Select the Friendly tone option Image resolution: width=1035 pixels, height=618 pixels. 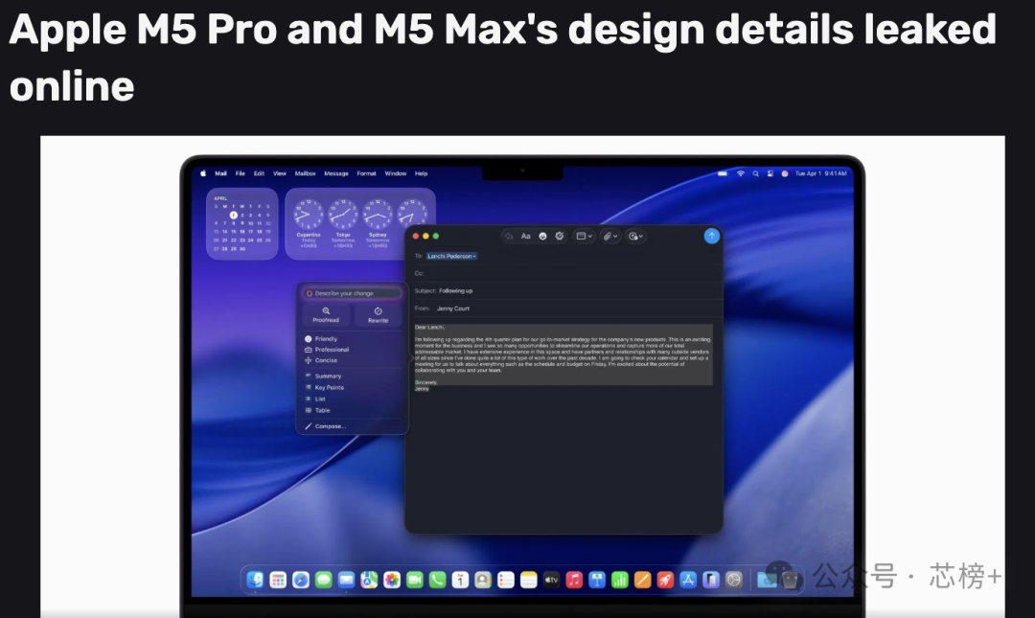326,338
